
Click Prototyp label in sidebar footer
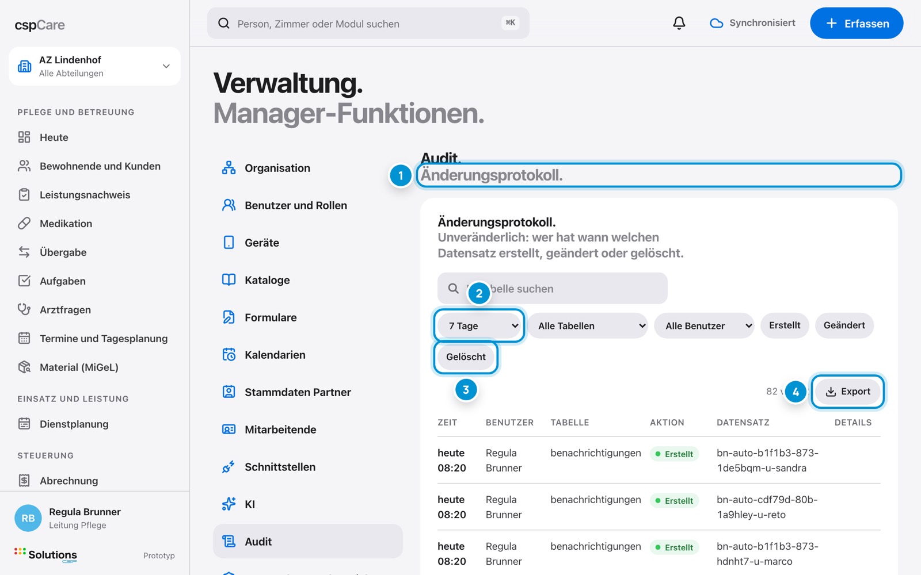click(x=159, y=555)
